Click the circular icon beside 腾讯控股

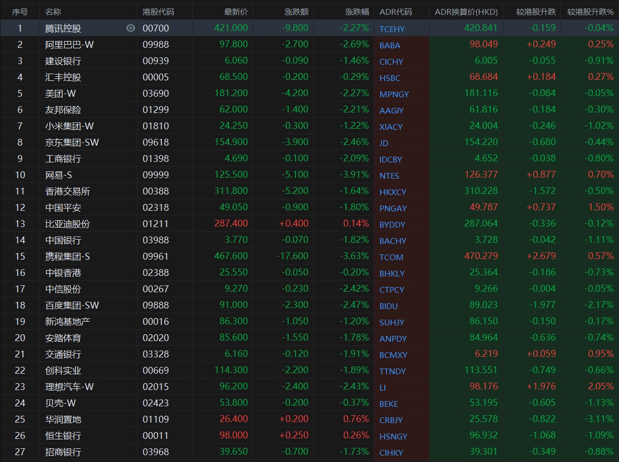(x=131, y=28)
